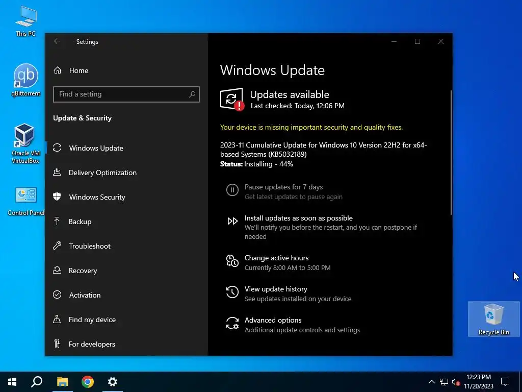Click Pause updates for 7 days
This screenshot has height=392, width=522.
283,187
